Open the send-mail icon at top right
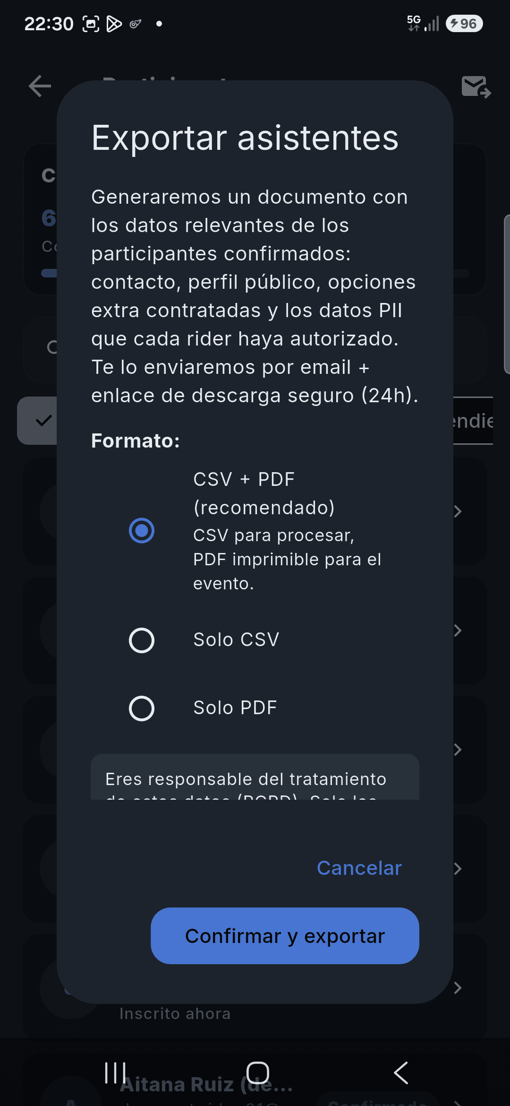 [476, 86]
